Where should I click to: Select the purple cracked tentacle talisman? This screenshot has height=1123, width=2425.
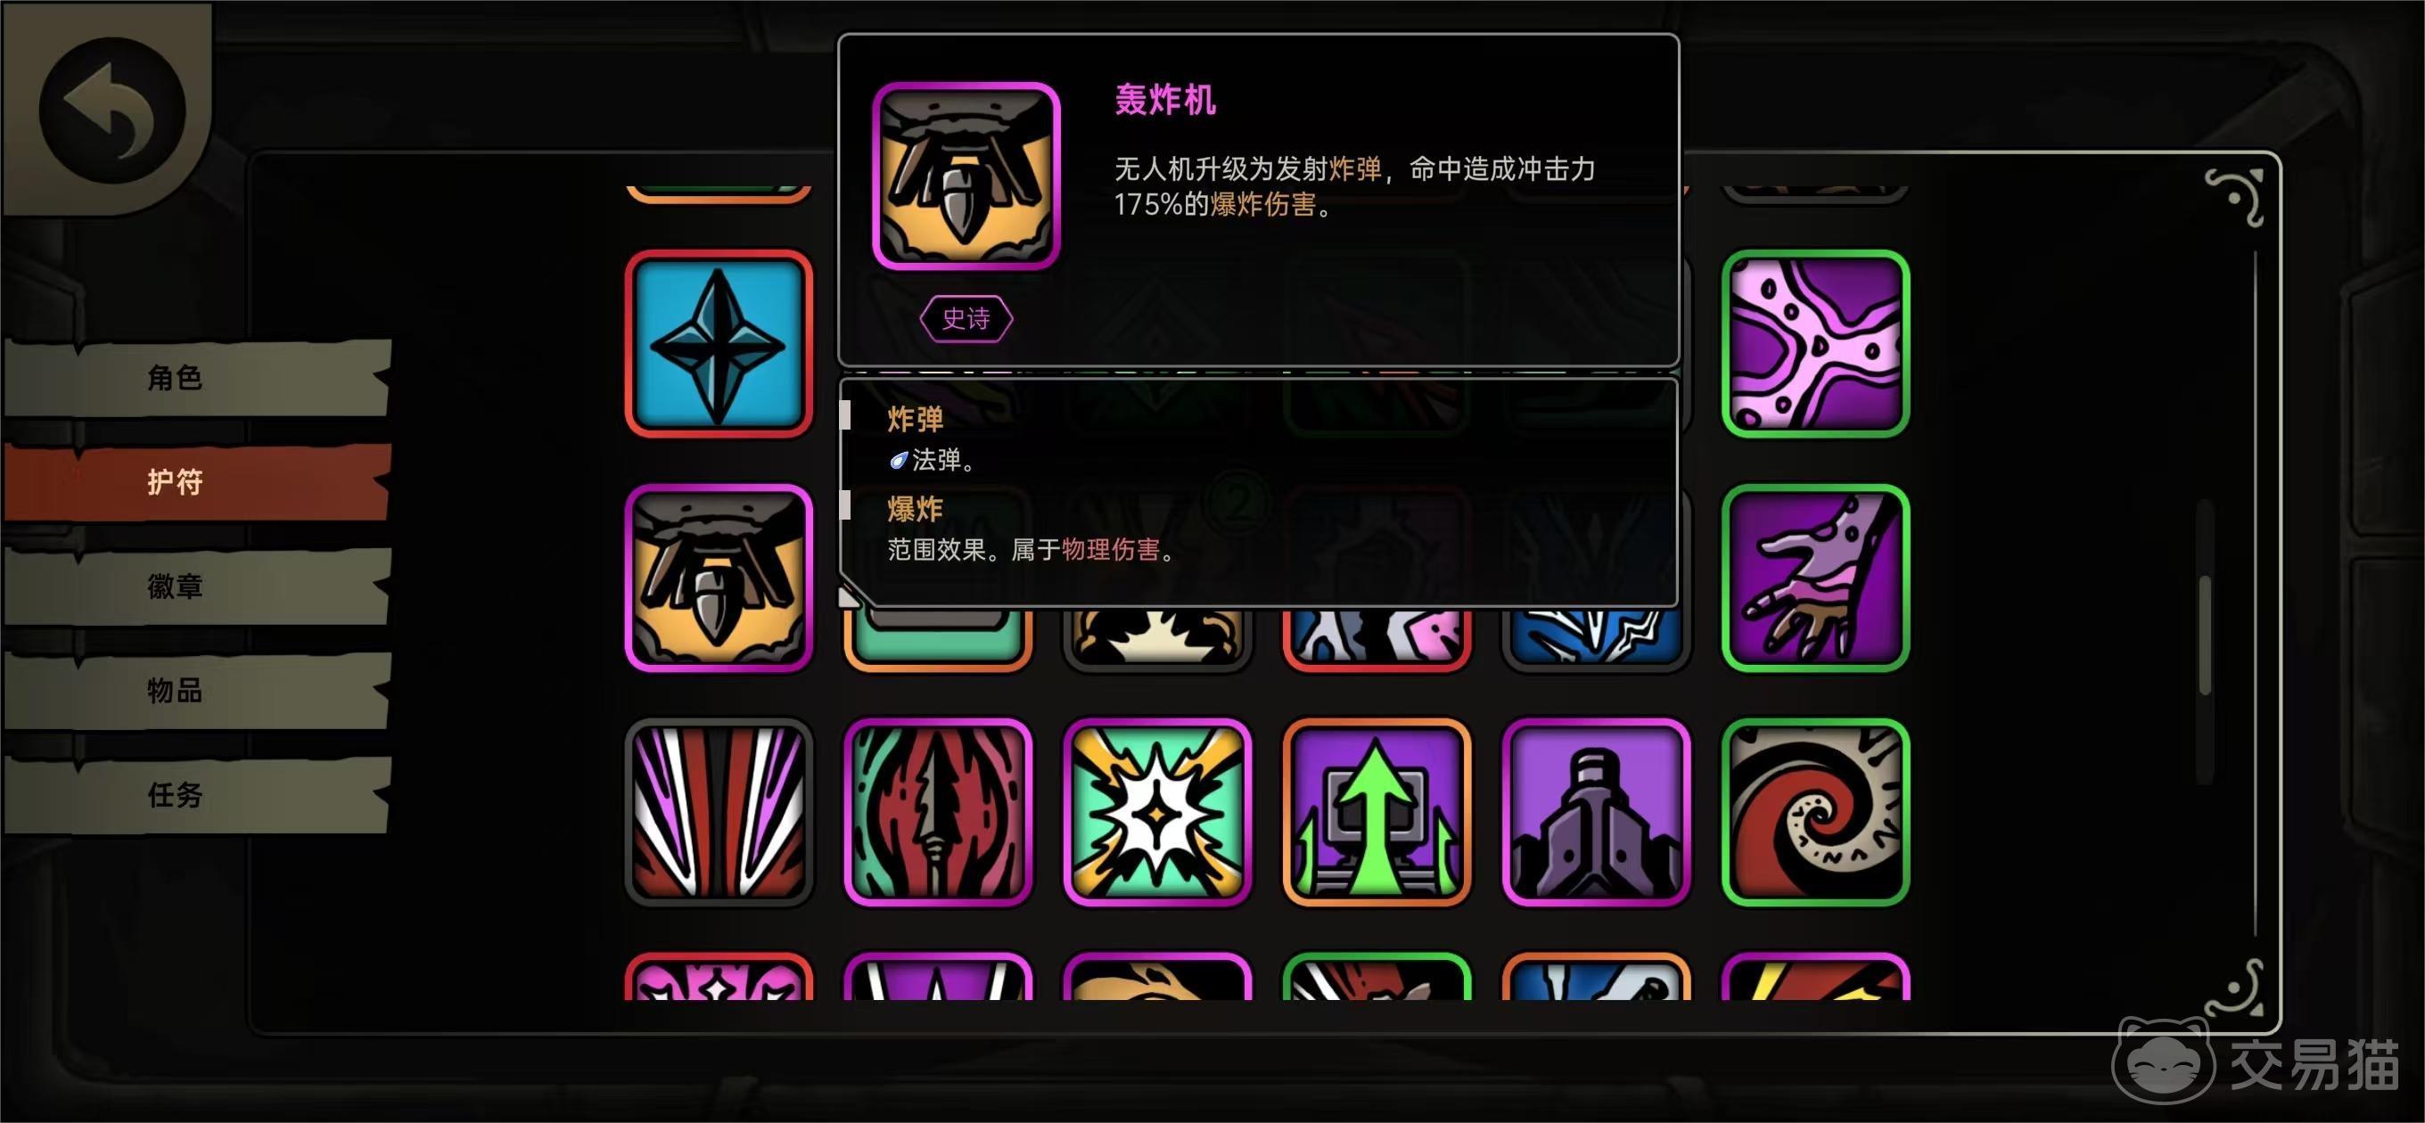pos(1815,343)
